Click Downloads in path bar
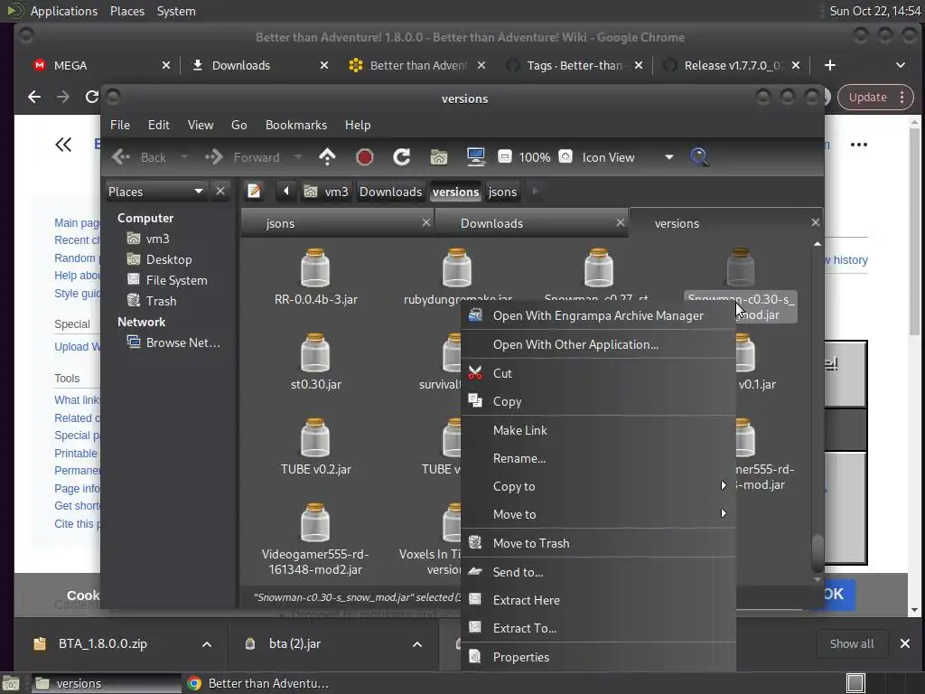 click(390, 192)
